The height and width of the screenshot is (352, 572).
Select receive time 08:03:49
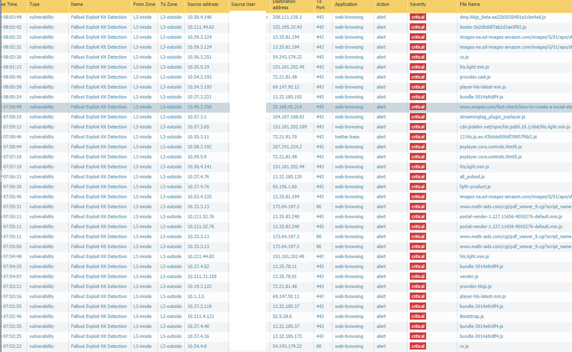pos(13,17)
